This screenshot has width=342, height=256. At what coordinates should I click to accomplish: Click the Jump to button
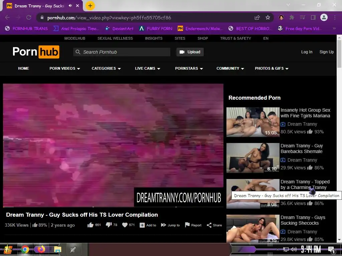tap(170, 225)
